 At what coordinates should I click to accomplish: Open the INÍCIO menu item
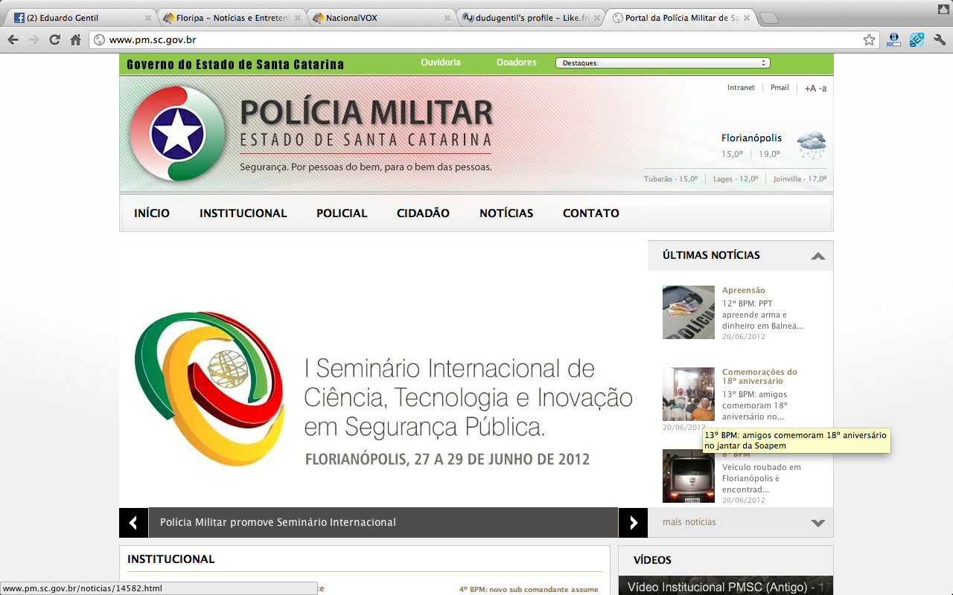click(152, 213)
